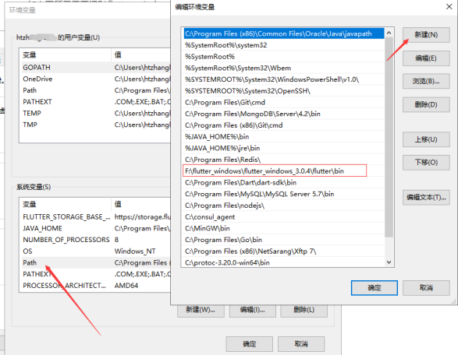Move entry up with 上移(U)
This screenshot has height=355, width=458.
point(426,139)
